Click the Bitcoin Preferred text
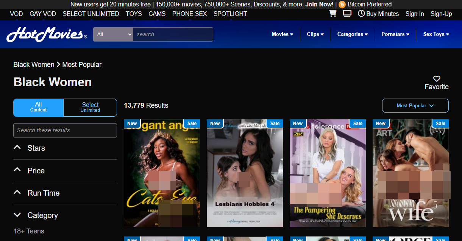The width and height of the screenshot is (462, 241). 370,5
